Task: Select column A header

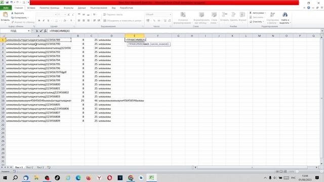Action: click(x=38, y=36)
